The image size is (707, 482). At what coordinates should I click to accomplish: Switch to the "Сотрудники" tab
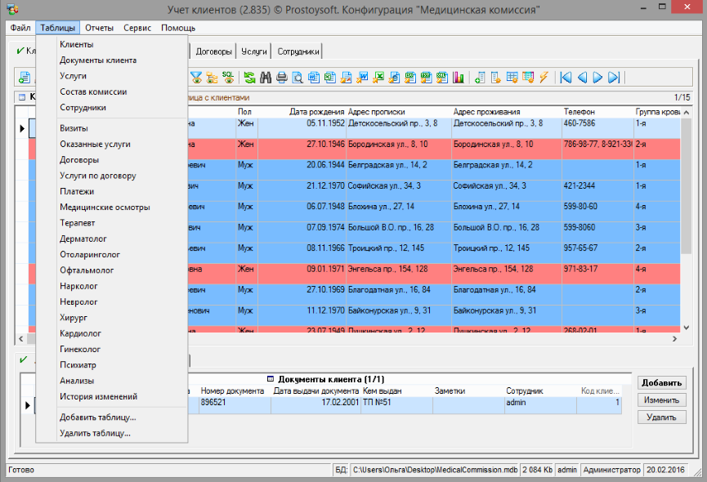click(298, 51)
